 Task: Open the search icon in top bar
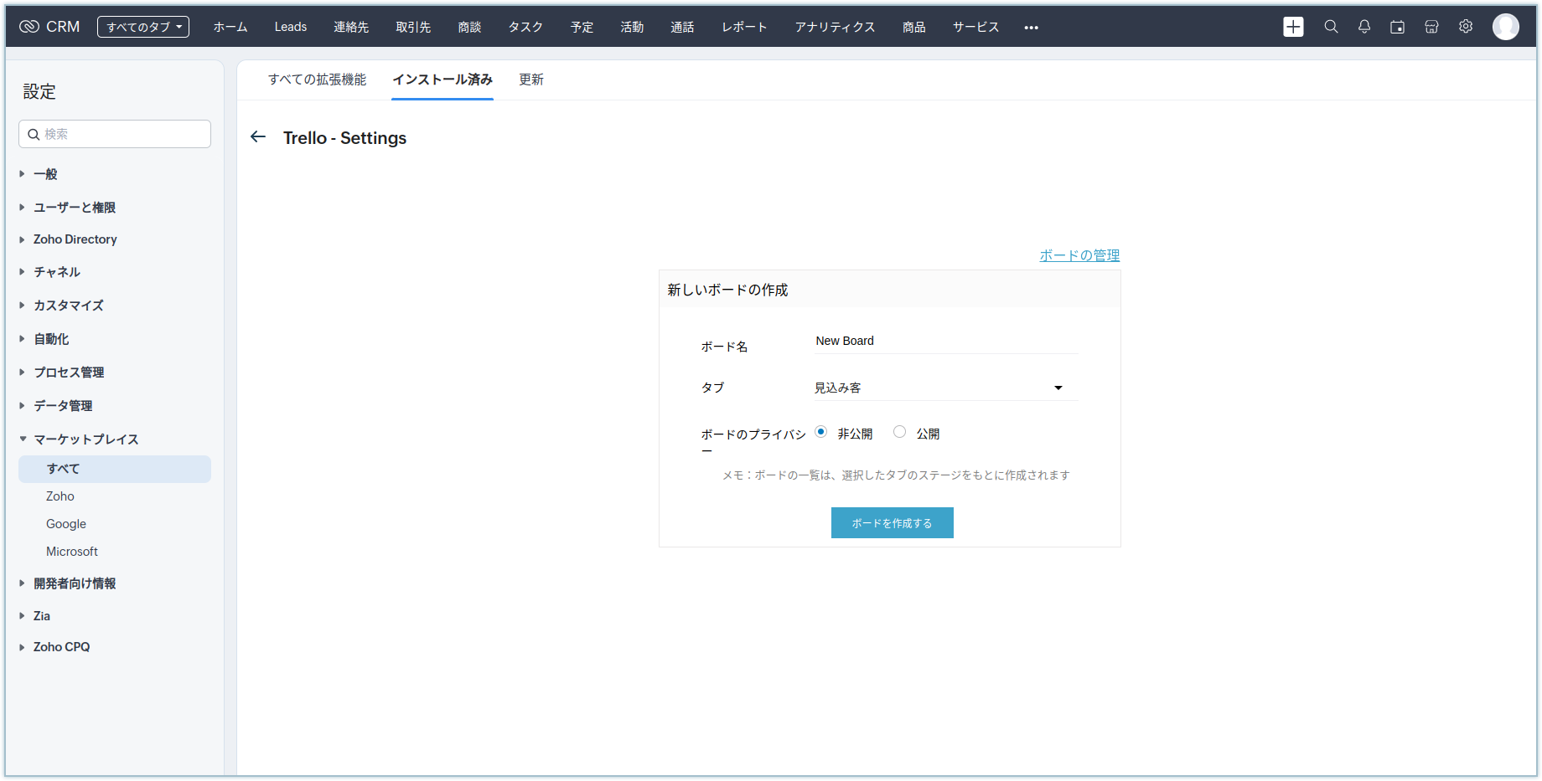[1331, 27]
